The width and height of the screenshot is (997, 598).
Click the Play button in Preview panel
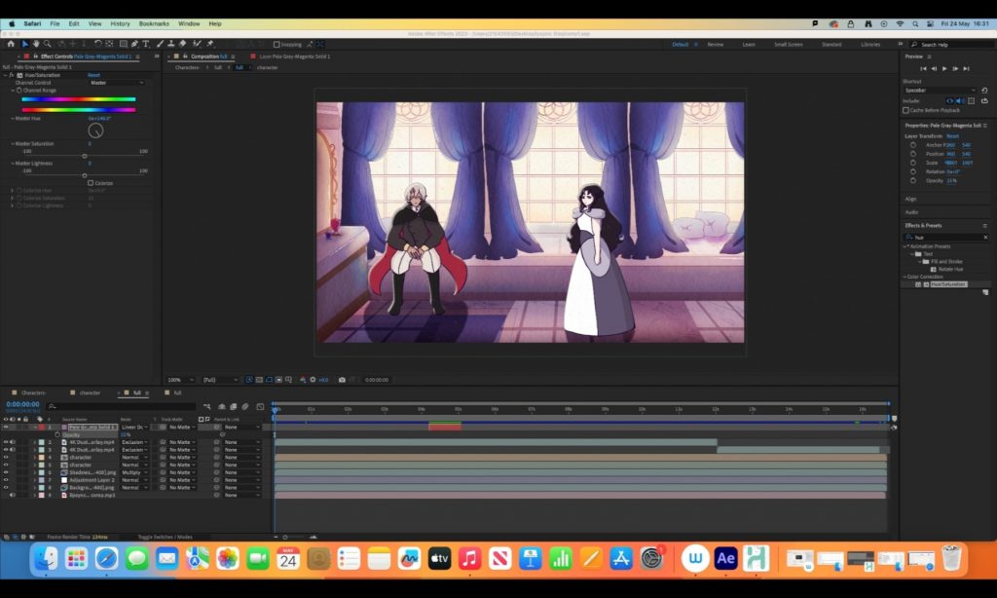pos(944,68)
